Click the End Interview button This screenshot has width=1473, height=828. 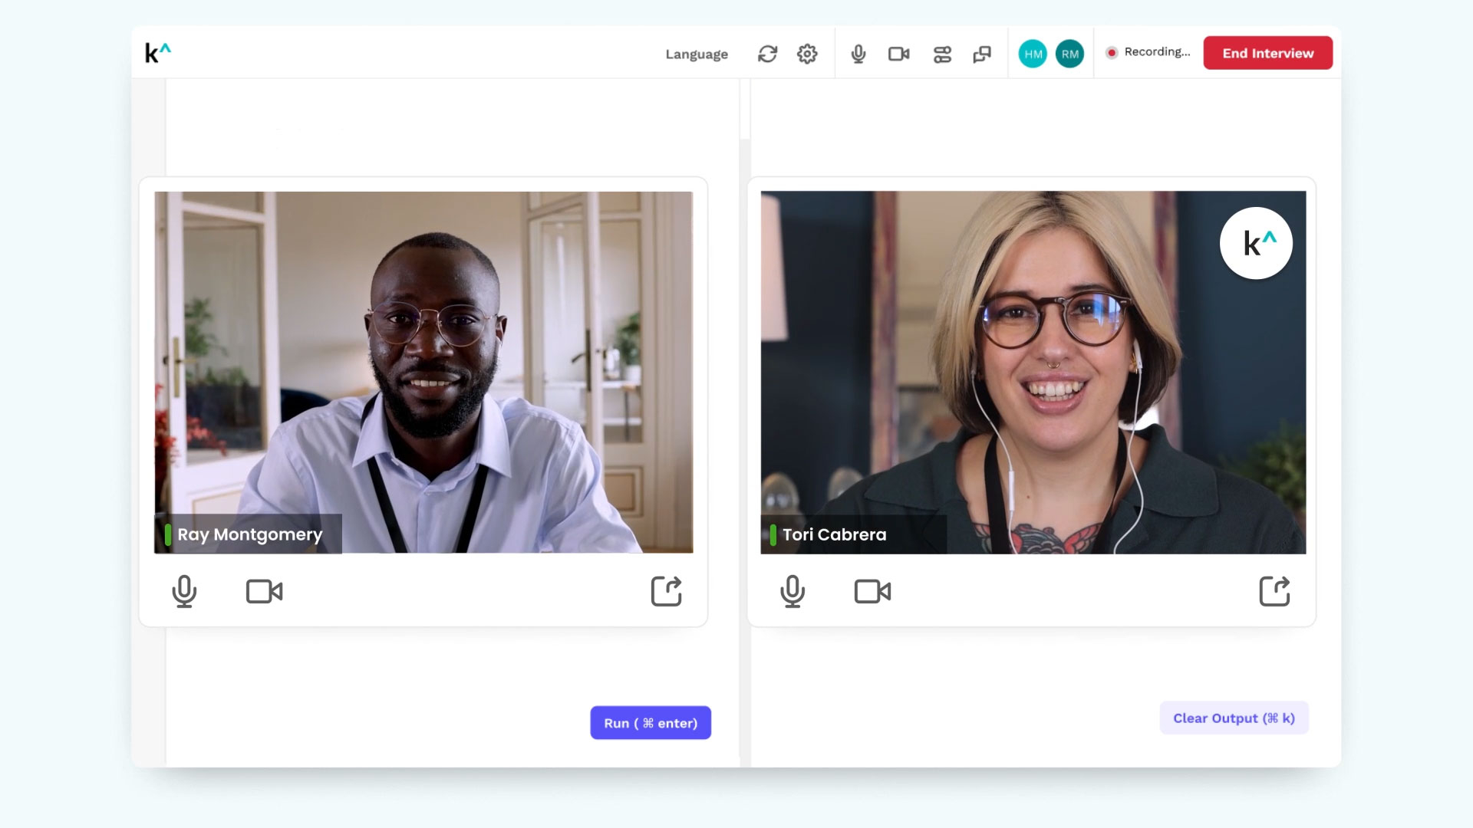(x=1267, y=53)
